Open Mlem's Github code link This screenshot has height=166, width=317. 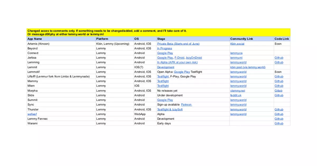279,86
